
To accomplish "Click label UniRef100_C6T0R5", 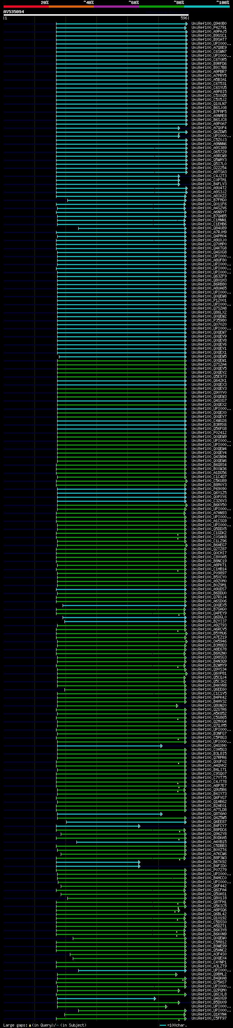I will coord(209,59).
